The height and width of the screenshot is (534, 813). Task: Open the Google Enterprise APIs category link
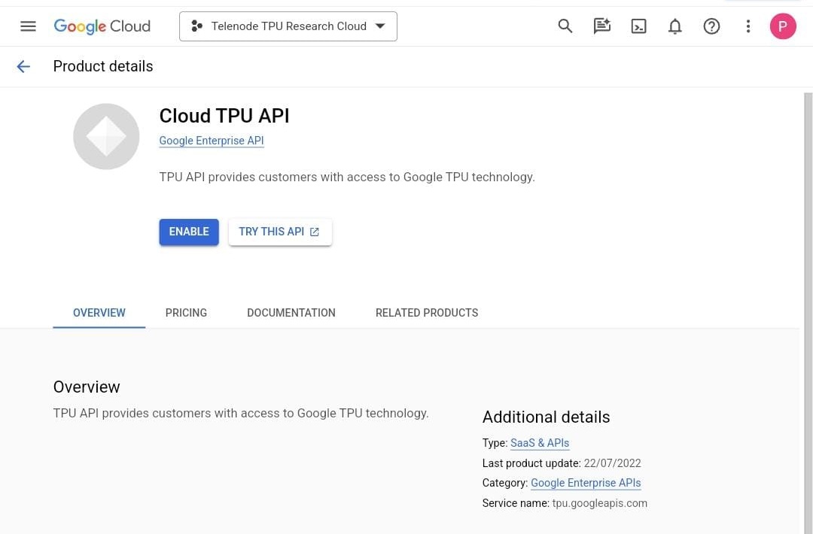click(x=586, y=483)
